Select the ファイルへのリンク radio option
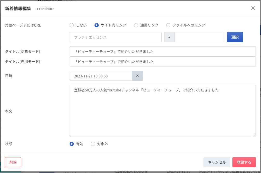The height and width of the screenshot is (173, 261). pos(168,25)
